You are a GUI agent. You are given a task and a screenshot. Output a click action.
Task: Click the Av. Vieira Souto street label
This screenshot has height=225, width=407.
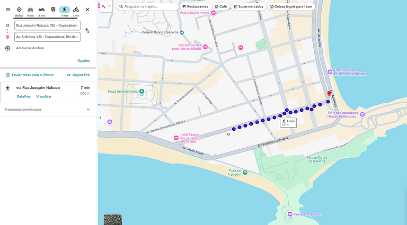(x=192, y=151)
